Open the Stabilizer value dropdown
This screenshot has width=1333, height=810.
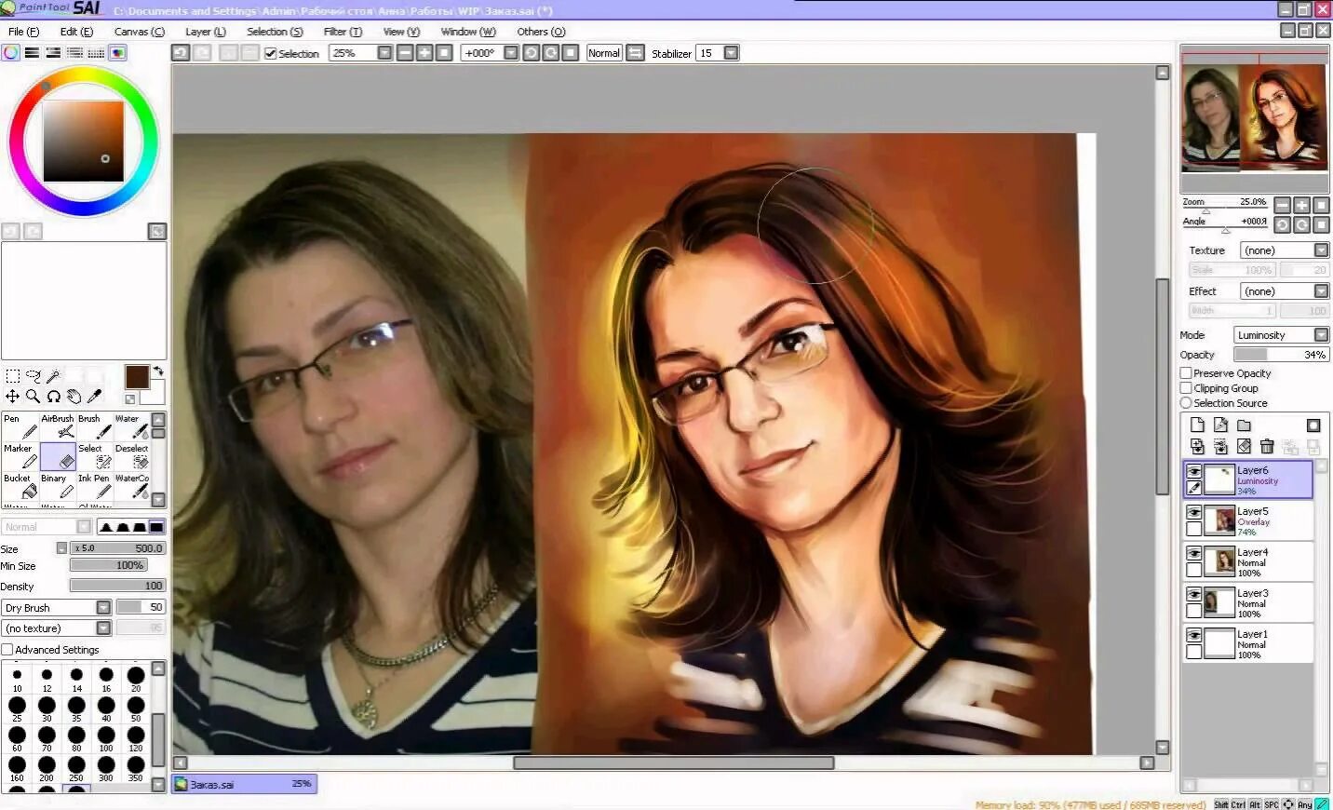[x=731, y=53]
